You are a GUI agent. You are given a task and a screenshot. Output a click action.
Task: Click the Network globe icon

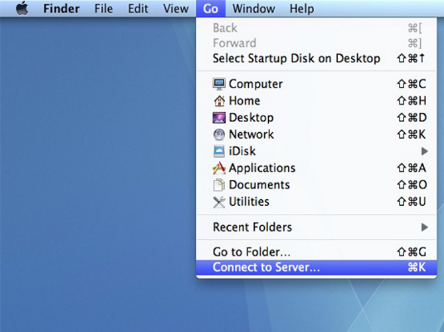click(219, 134)
